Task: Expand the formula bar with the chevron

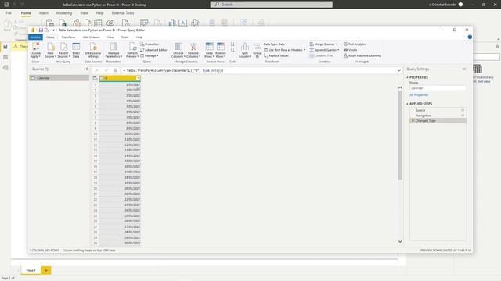Action: coord(398,70)
